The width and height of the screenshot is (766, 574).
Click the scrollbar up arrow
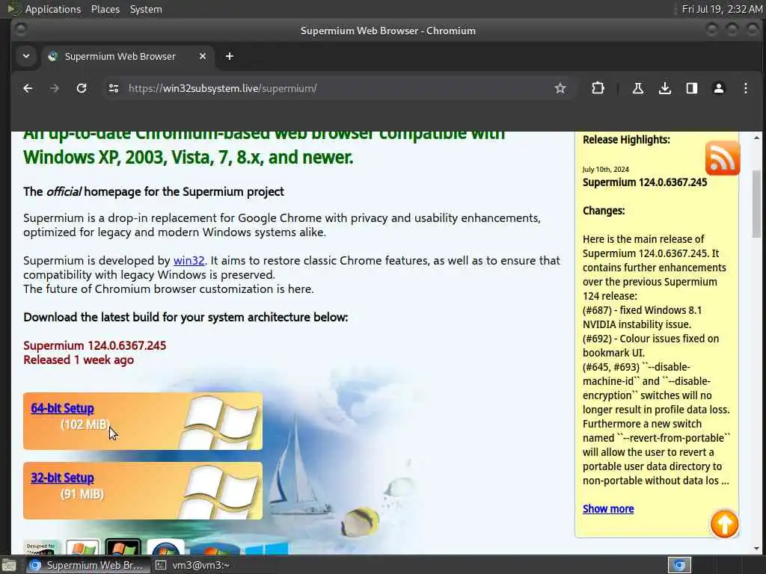756,138
